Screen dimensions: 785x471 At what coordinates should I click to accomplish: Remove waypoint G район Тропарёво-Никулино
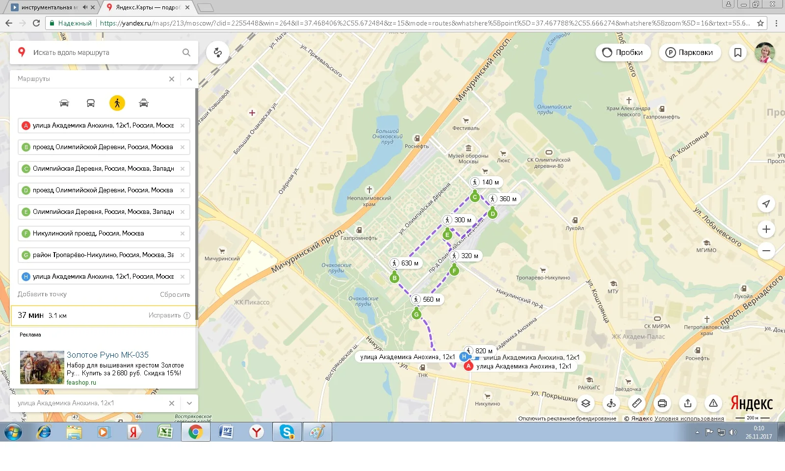point(183,255)
